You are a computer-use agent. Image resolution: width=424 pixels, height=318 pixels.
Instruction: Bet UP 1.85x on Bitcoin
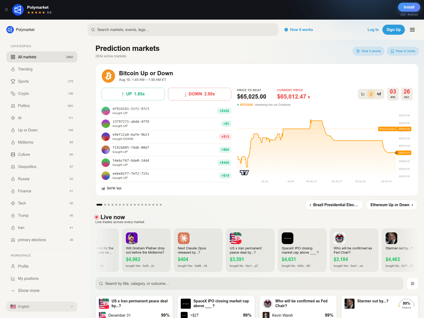(133, 94)
